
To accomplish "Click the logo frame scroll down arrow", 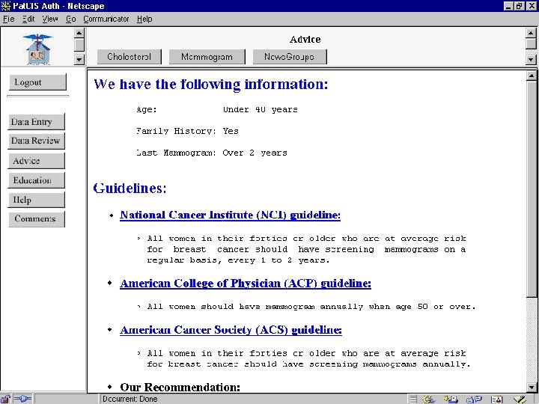I will coord(79,60).
